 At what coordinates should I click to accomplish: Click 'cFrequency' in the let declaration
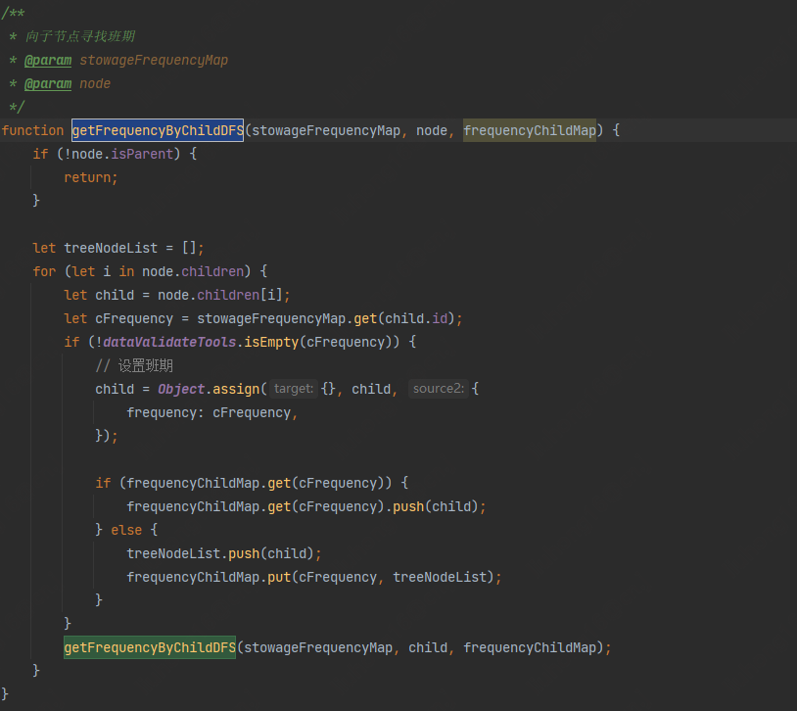(x=134, y=319)
